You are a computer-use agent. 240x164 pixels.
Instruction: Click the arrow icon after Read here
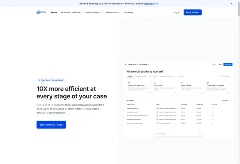[157, 3]
